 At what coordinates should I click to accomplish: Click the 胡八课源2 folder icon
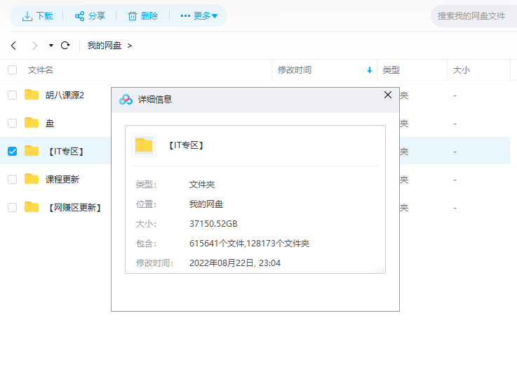tap(32, 95)
